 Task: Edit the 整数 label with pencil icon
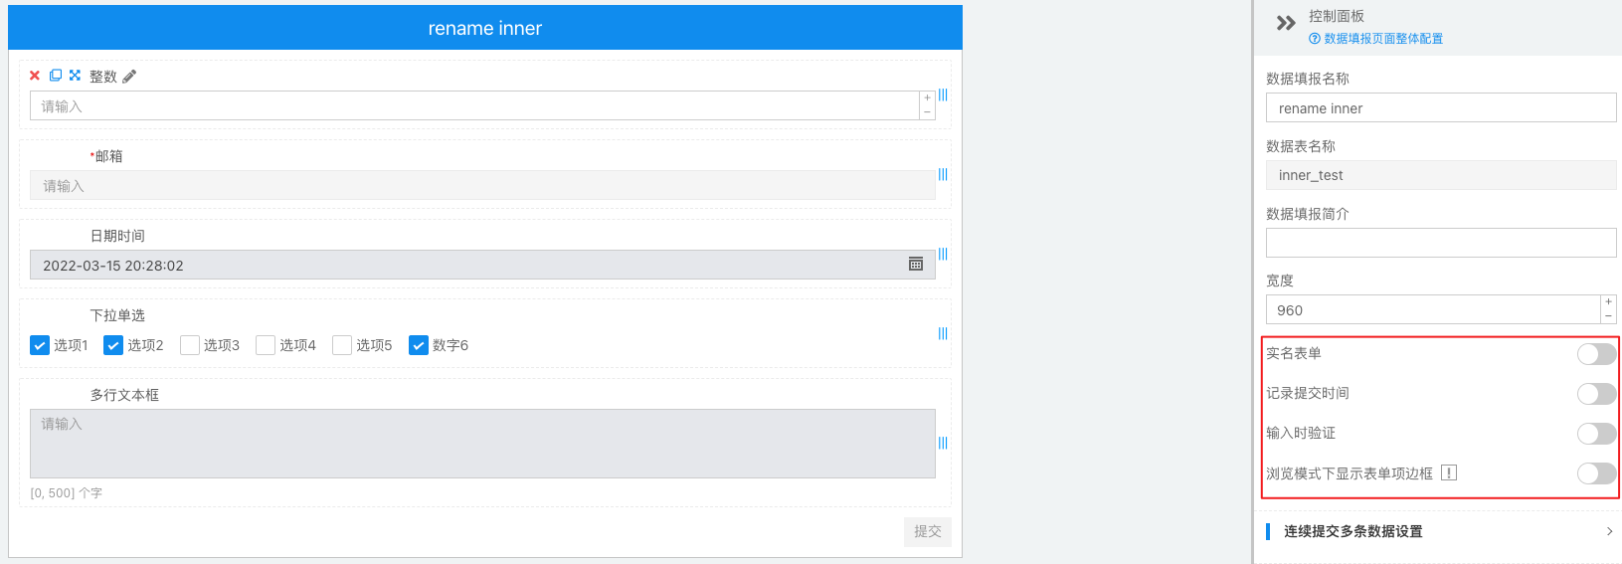(129, 77)
